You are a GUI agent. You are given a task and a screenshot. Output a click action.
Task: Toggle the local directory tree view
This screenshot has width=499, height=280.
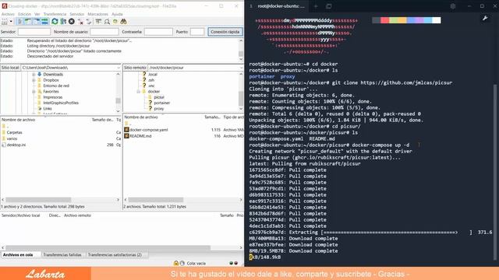28,22
